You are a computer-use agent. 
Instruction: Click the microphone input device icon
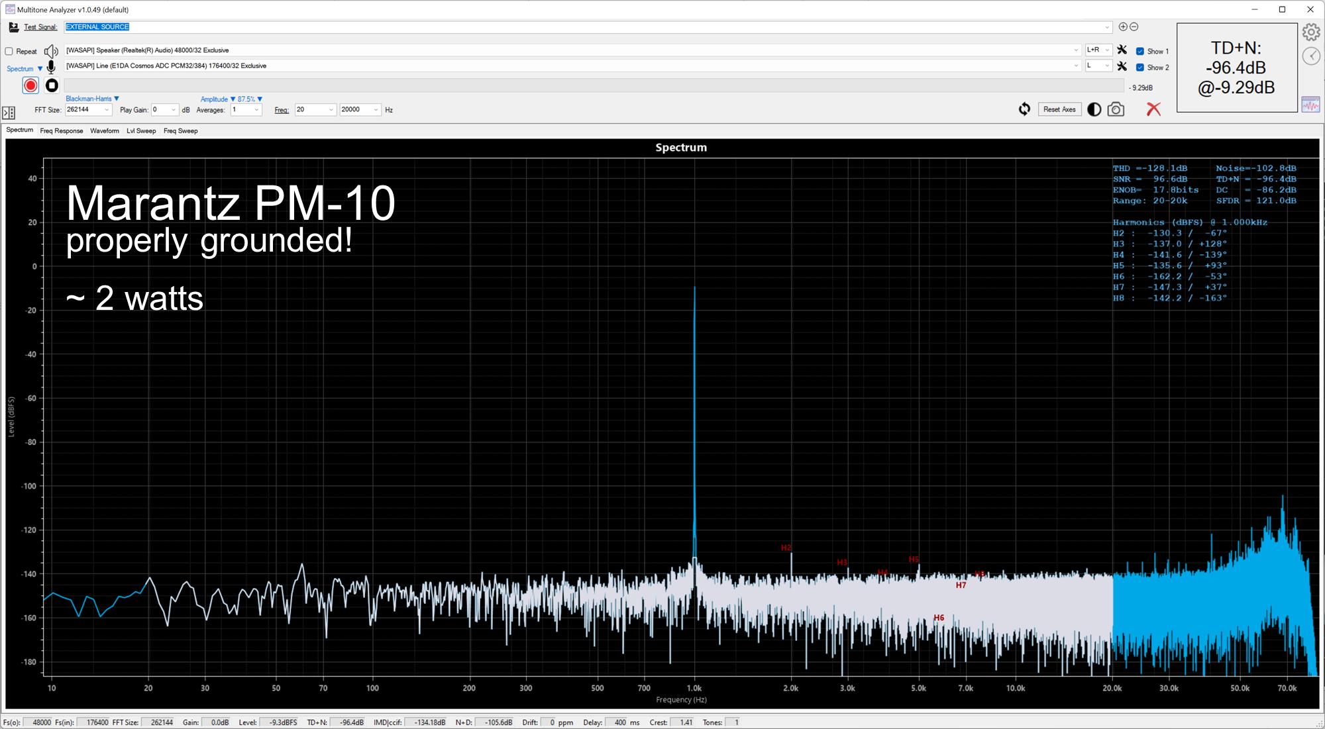[x=51, y=67]
